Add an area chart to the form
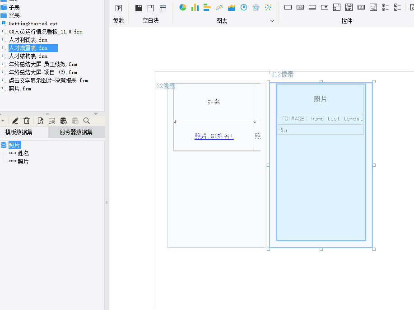This screenshot has width=414, height=310. (x=232, y=7)
